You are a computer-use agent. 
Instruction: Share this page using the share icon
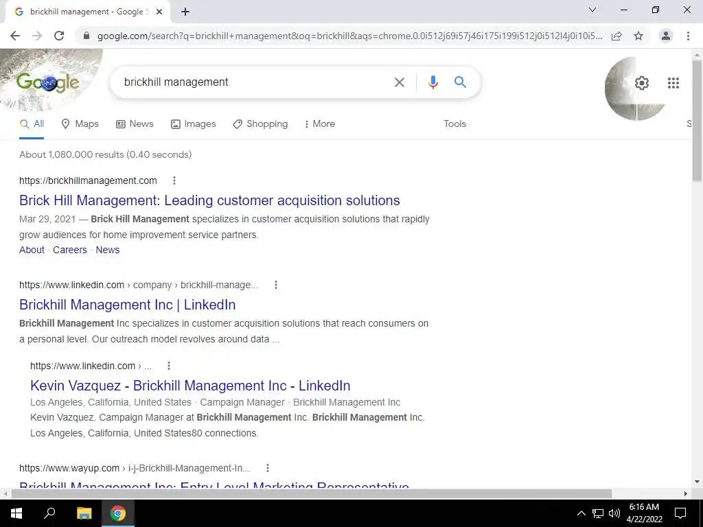pos(616,36)
